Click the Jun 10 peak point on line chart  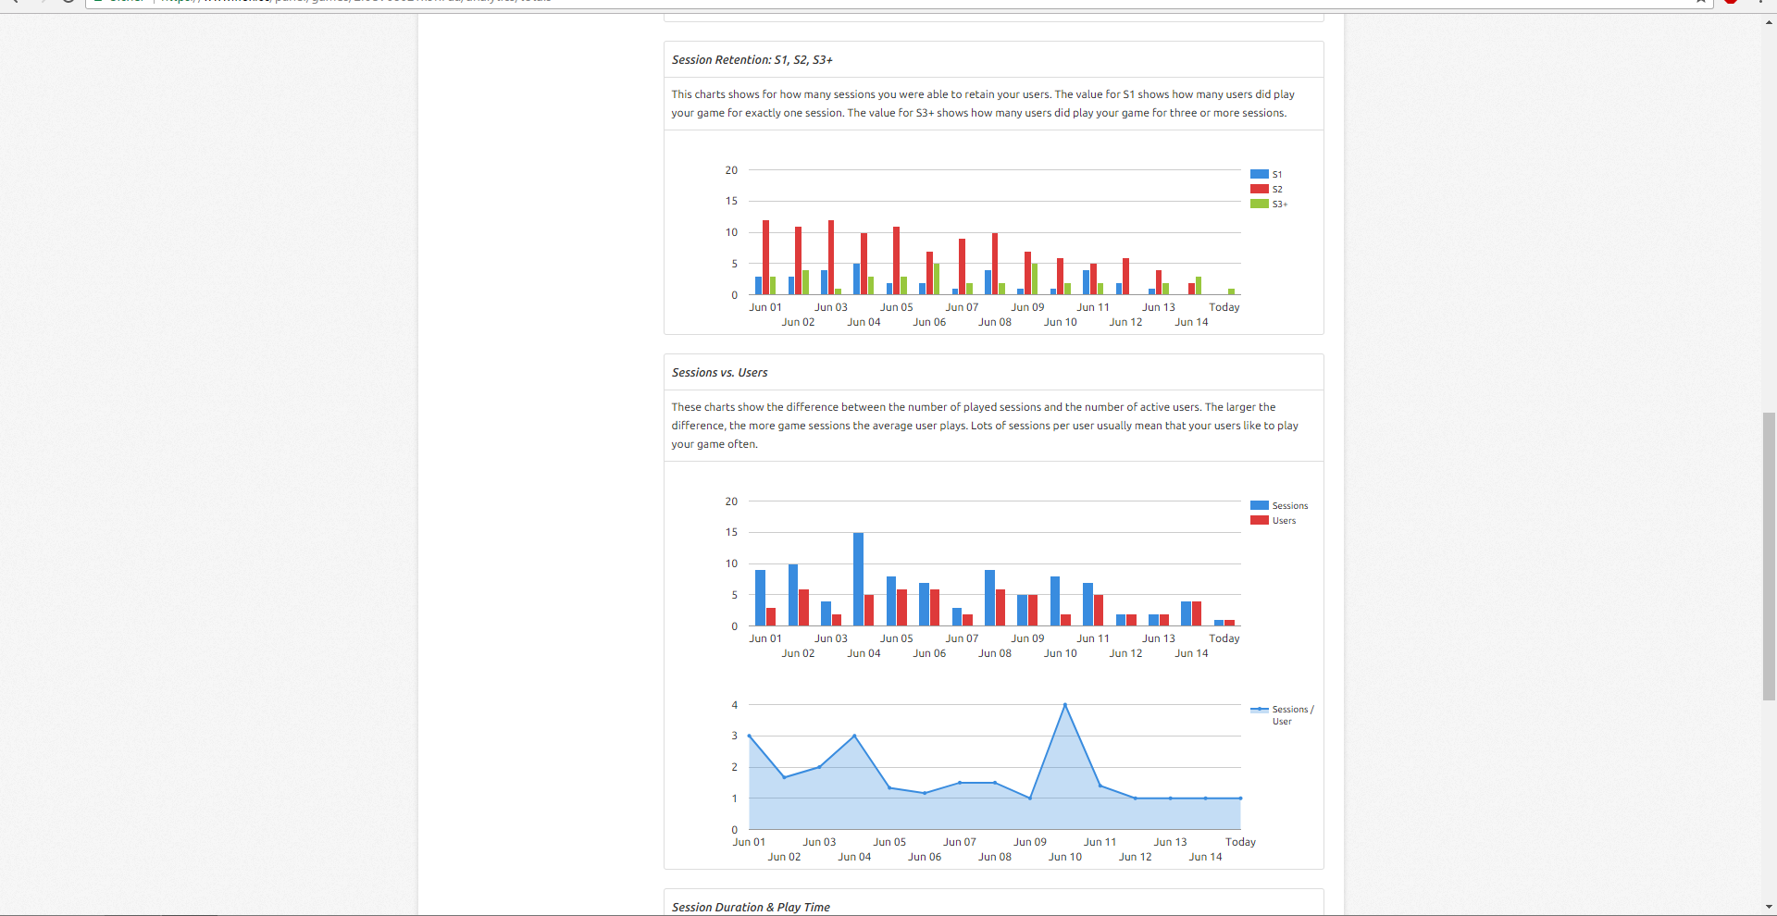(1064, 705)
